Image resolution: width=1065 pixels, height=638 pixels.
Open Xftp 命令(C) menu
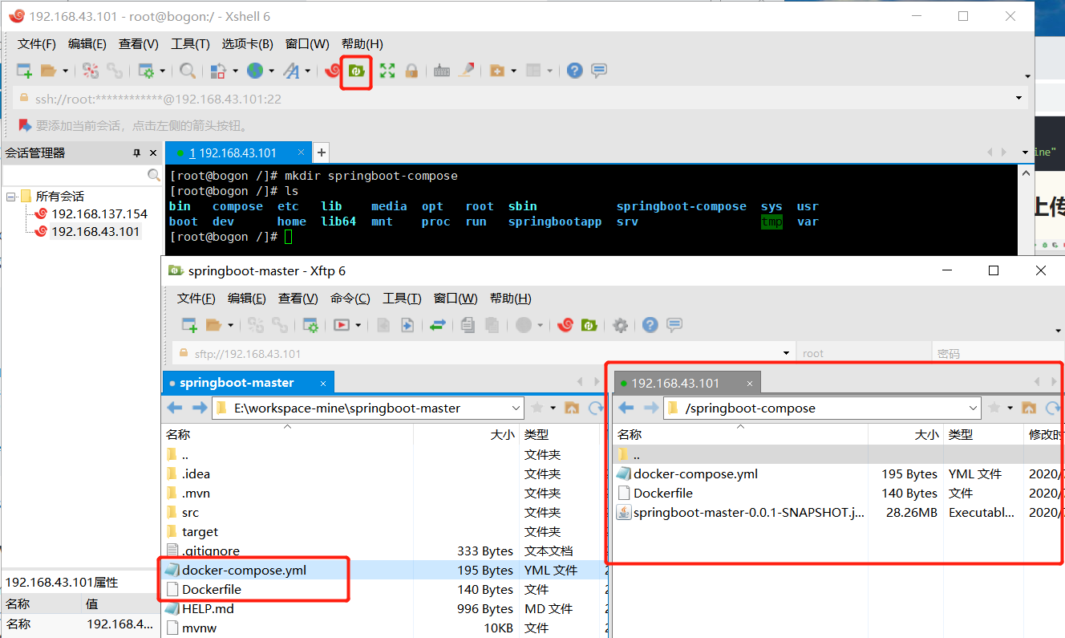(350, 299)
